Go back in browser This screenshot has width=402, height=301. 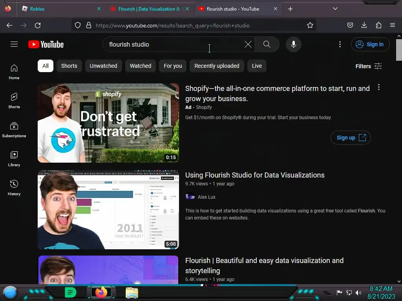click(x=9, y=25)
